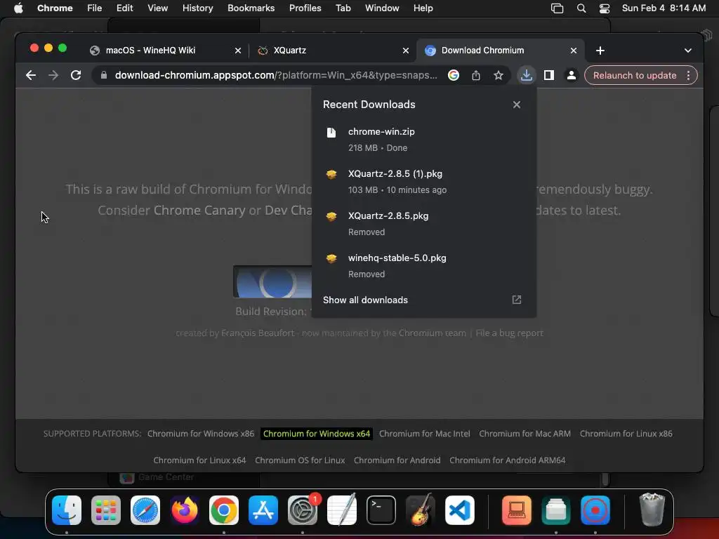The height and width of the screenshot is (539, 719).
Task: Open Control Center in menu bar
Action: pyautogui.click(x=604, y=8)
